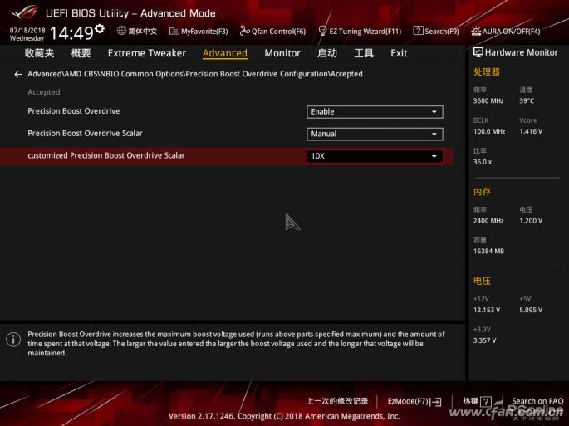Launch EZ Tuning Wizard bulb icon

(322, 31)
